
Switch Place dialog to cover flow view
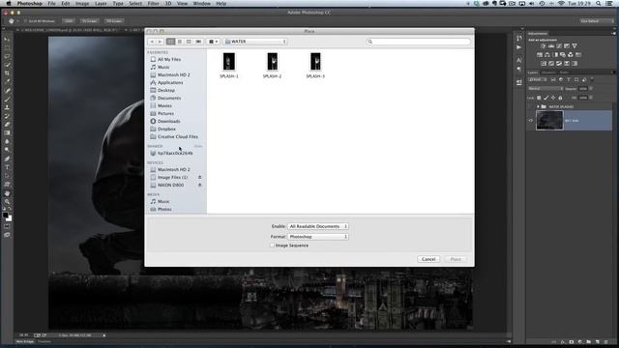point(198,42)
